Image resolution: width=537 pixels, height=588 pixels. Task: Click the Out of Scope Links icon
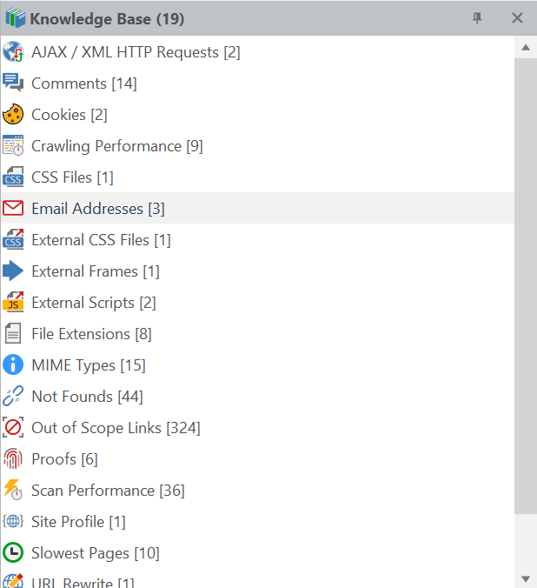pos(13,428)
